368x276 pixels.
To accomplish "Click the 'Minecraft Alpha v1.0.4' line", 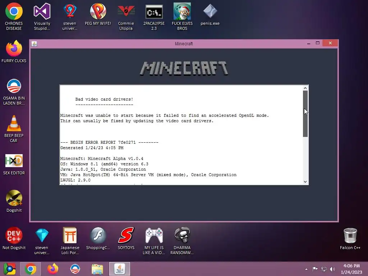I will (x=102, y=158).
